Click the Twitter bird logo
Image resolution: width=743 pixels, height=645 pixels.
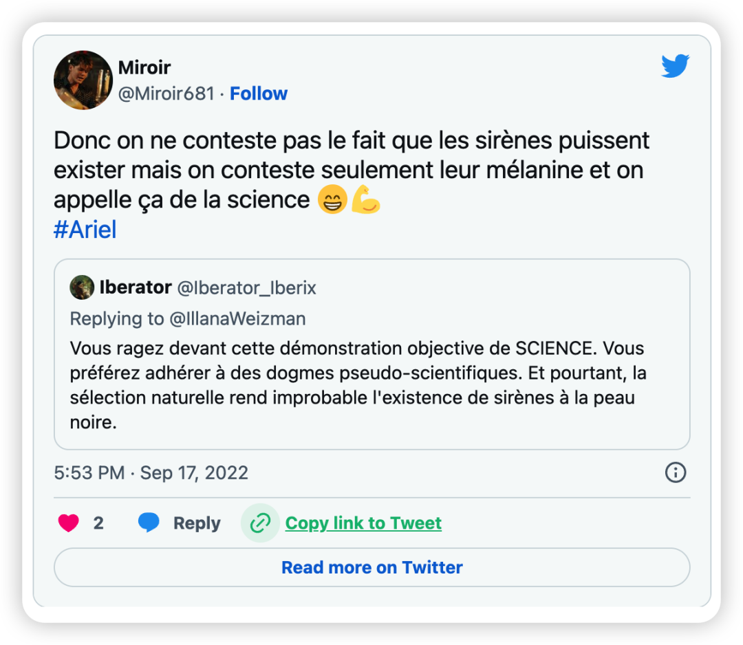[675, 67]
